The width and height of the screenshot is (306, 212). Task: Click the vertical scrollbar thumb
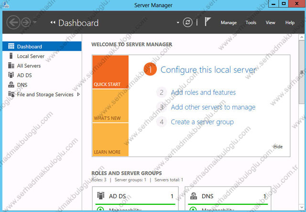tap(302, 72)
